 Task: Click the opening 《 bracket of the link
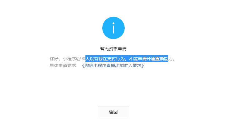point(83,65)
